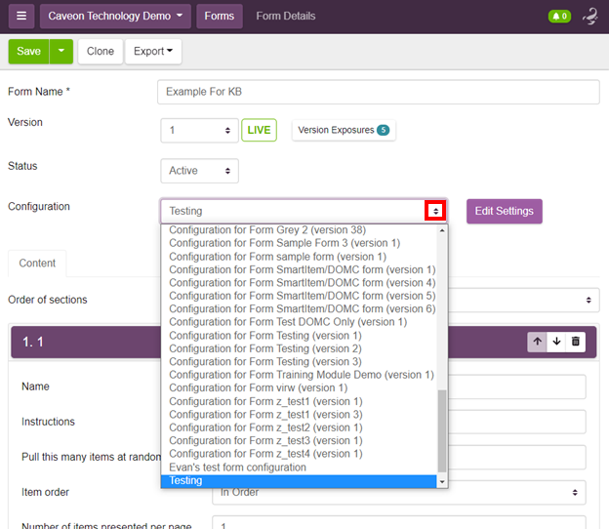Open Version Exposures button
Viewport: 609px width, 529px height.
(344, 130)
